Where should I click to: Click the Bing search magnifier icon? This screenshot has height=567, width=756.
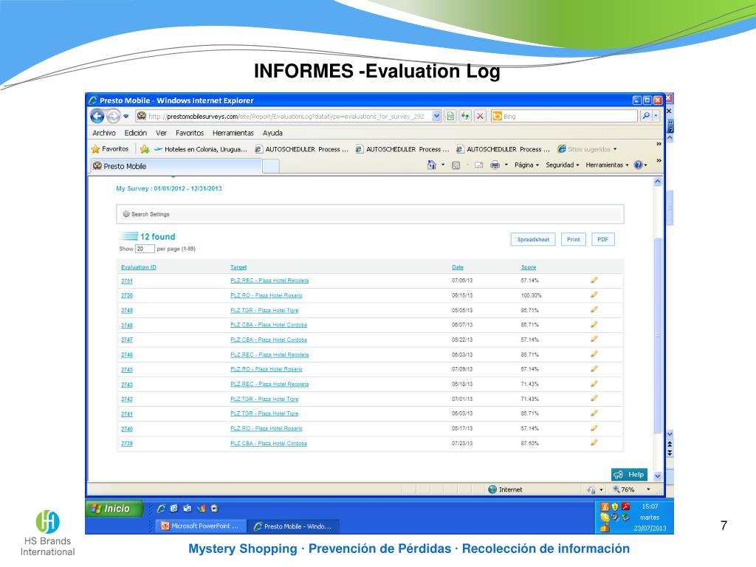645,117
